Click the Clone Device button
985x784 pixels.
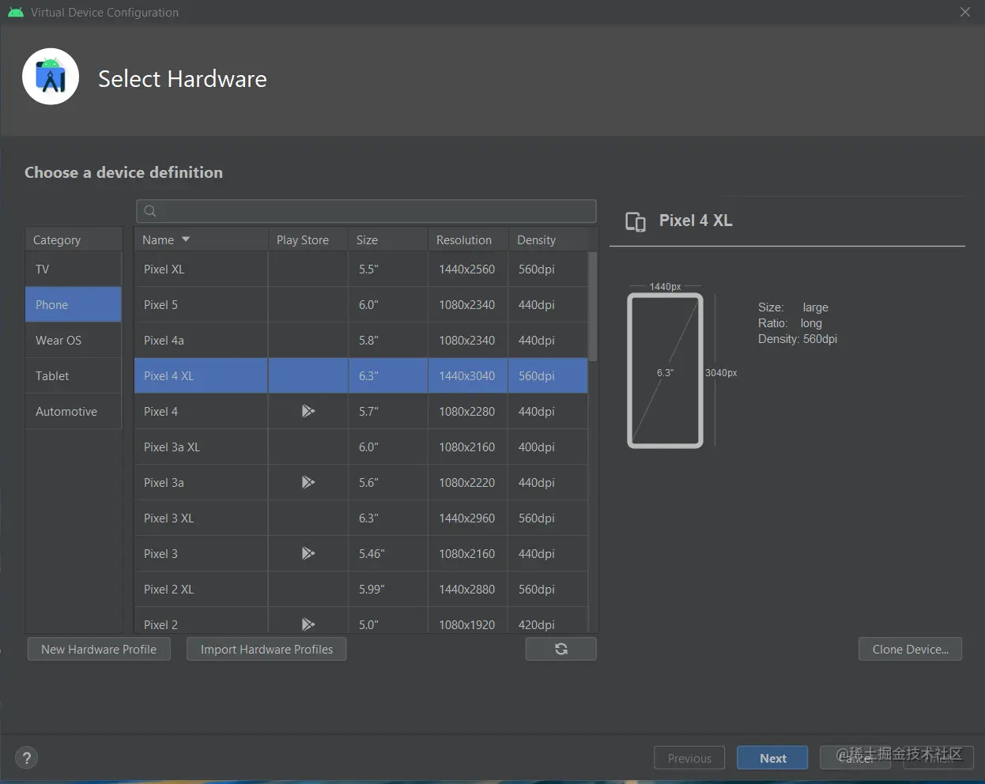pyautogui.click(x=910, y=649)
